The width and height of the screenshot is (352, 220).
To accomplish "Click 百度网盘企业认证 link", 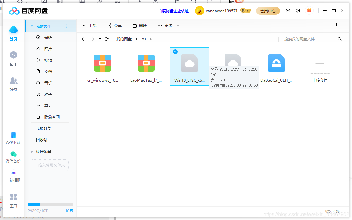I will point(173,11).
